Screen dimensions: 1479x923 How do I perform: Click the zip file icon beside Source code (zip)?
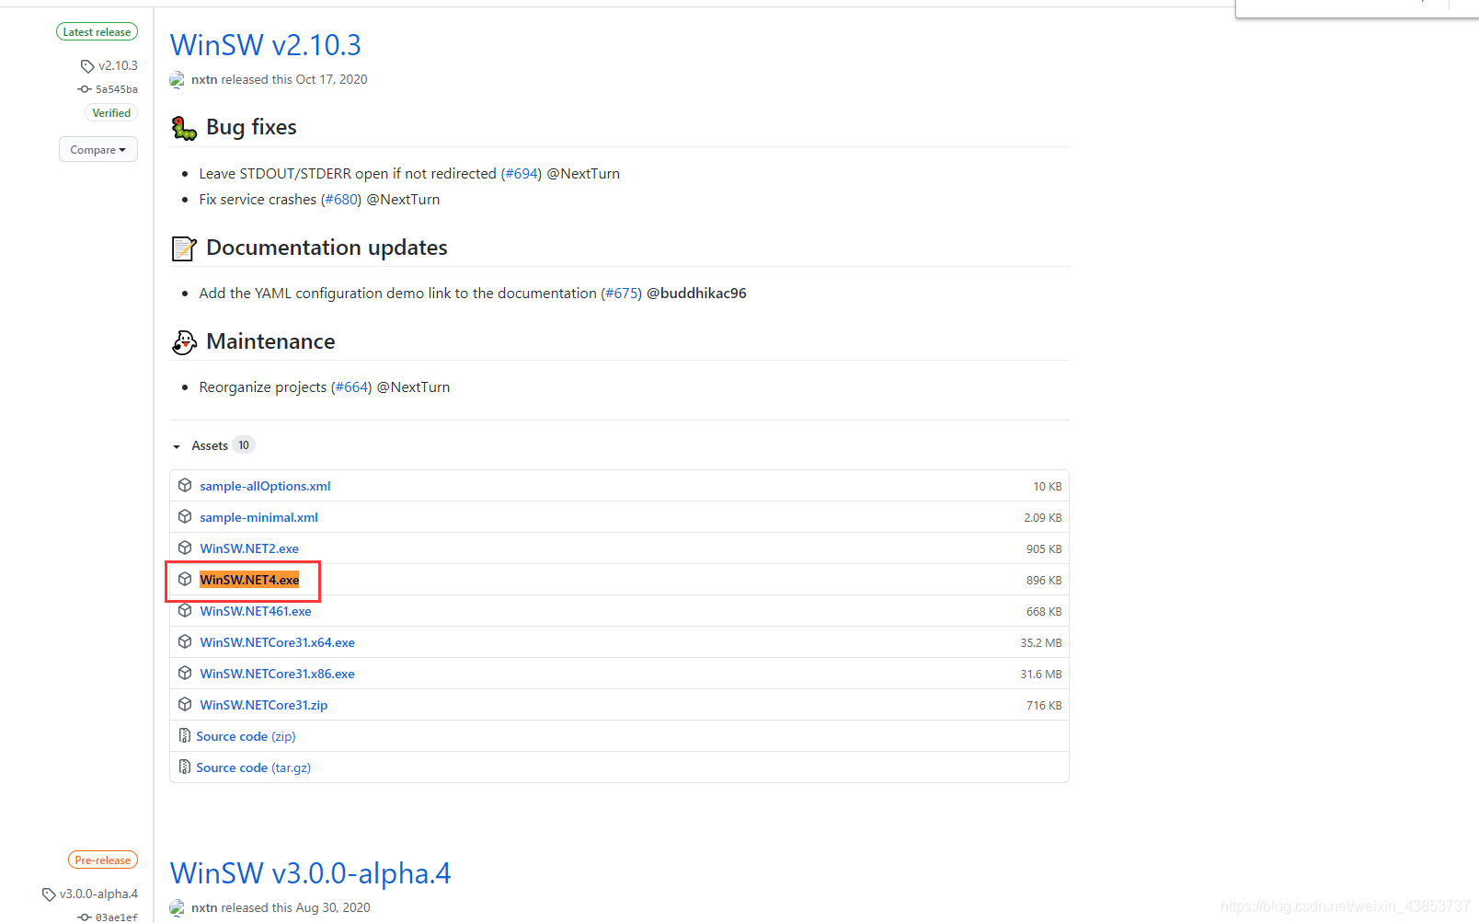(185, 735)
